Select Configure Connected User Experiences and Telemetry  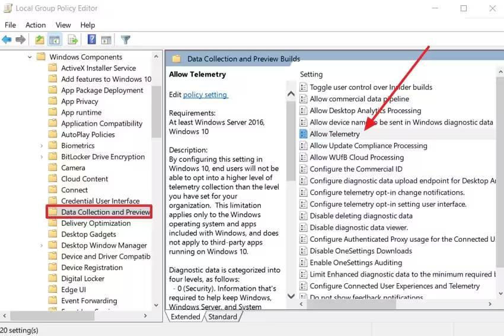point(394,286)
